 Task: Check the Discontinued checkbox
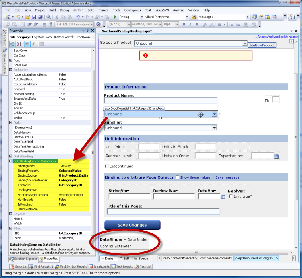[x=107, y=166]
